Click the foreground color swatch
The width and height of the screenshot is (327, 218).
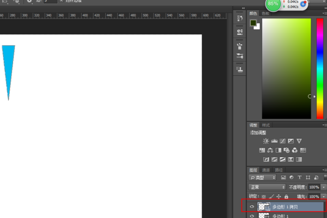pos(253,23)
